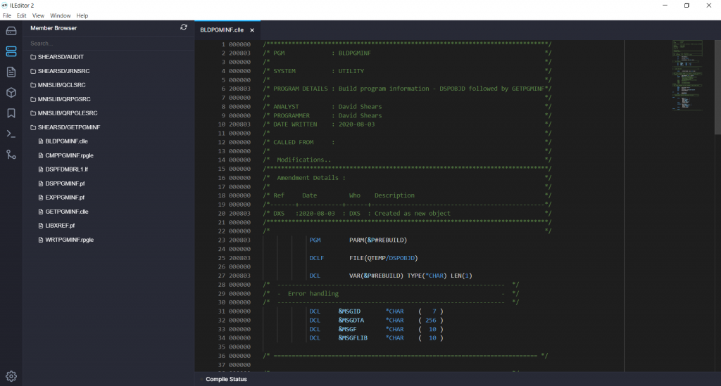The image size is (721, 386).
Task: Open settings gear at sidebar bottom
Action: [11, 375]
